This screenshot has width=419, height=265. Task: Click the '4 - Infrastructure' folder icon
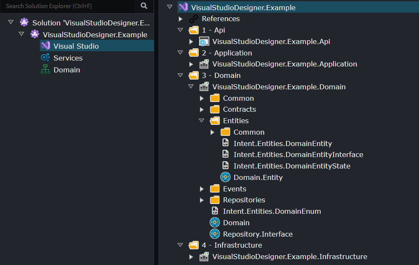(194, 245)
